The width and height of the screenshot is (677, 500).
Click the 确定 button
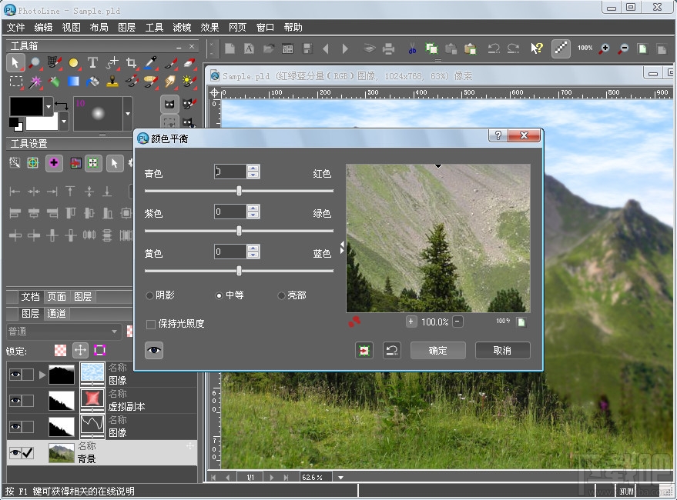[437, 350]
